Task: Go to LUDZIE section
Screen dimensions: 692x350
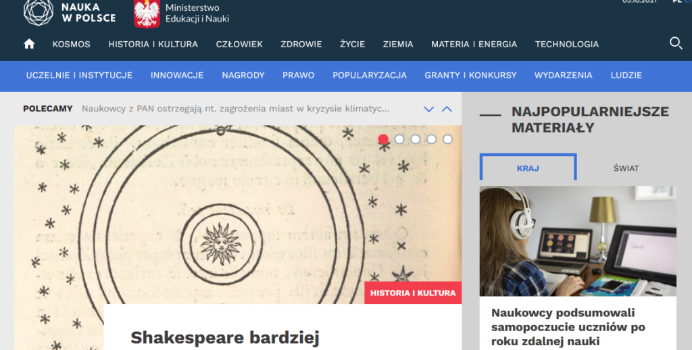Action: pyautogui.click(x=626, y=75)
